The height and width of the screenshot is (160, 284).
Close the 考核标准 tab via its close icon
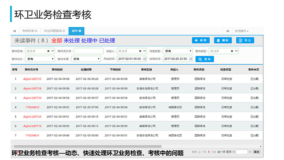tap(36, 31)
